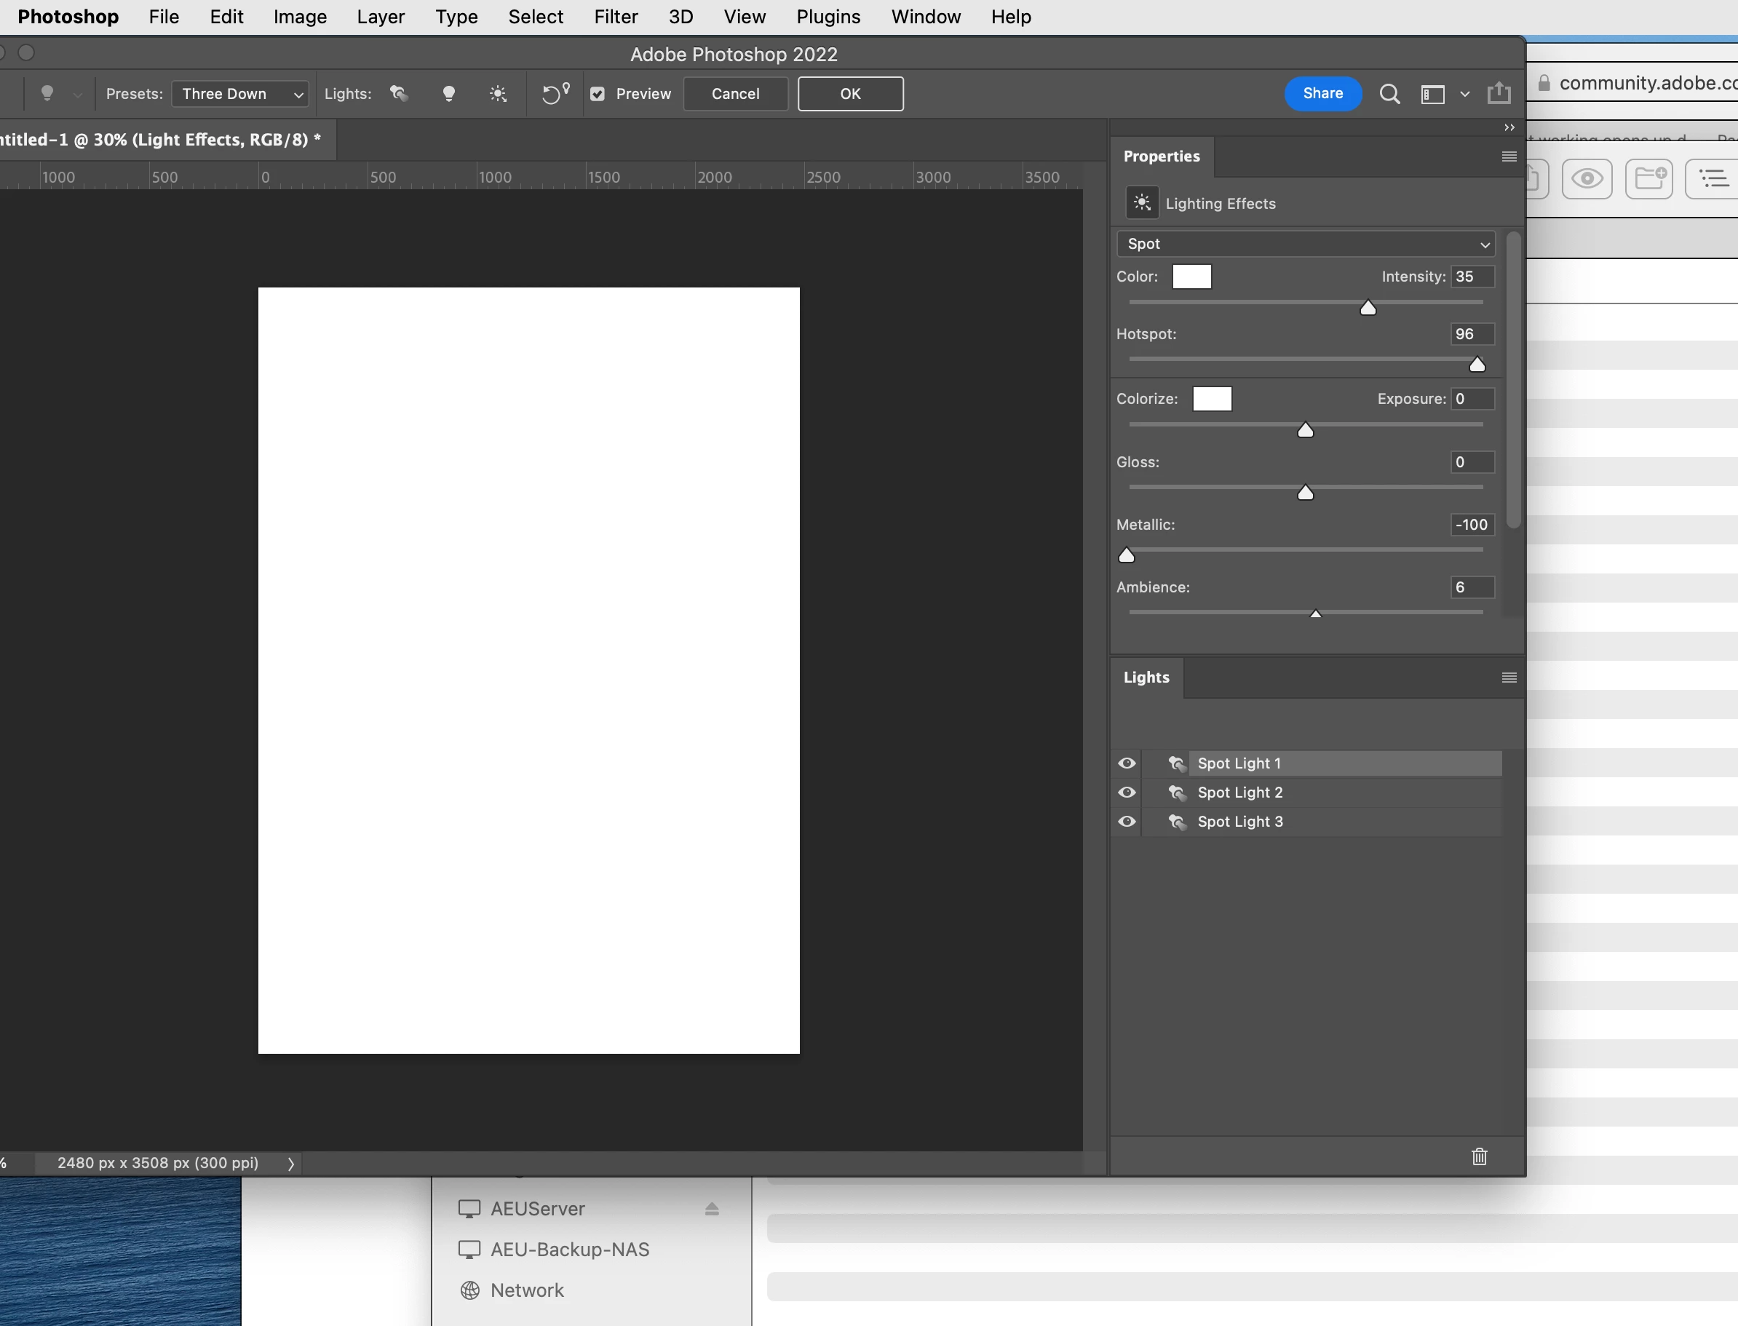Switch to the Lights panel tab
The width and height of the screenshot is (1738, 1326).
[1146, 678]
